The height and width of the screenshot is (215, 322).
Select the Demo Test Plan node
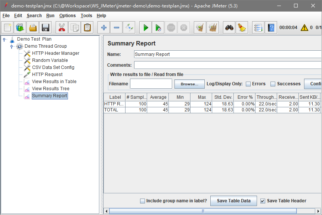[34, 39]
